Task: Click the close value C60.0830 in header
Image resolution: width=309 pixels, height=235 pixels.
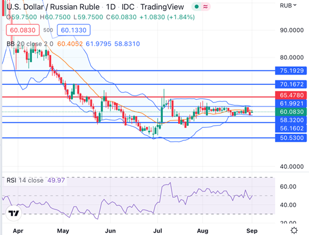Action: click(121, 17)
